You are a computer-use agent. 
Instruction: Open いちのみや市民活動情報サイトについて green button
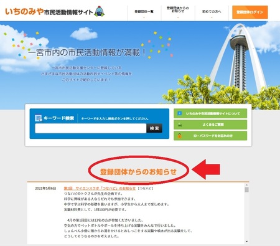tap(210, 113)
